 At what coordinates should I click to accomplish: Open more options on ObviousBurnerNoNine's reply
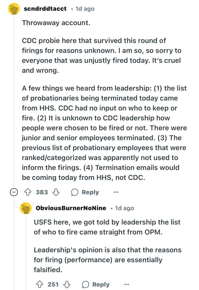point(126,284)
